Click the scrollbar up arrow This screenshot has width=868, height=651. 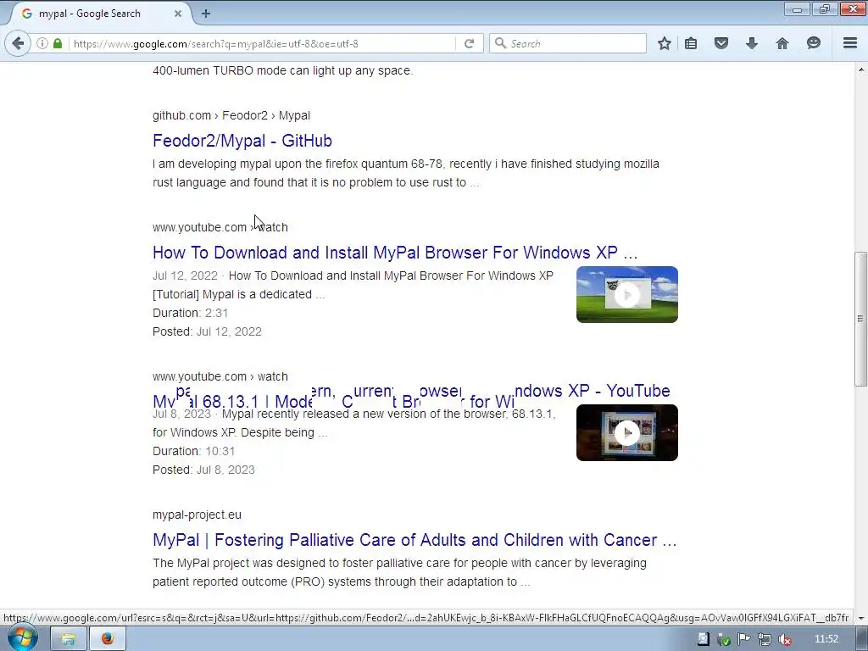pos(861,70)
